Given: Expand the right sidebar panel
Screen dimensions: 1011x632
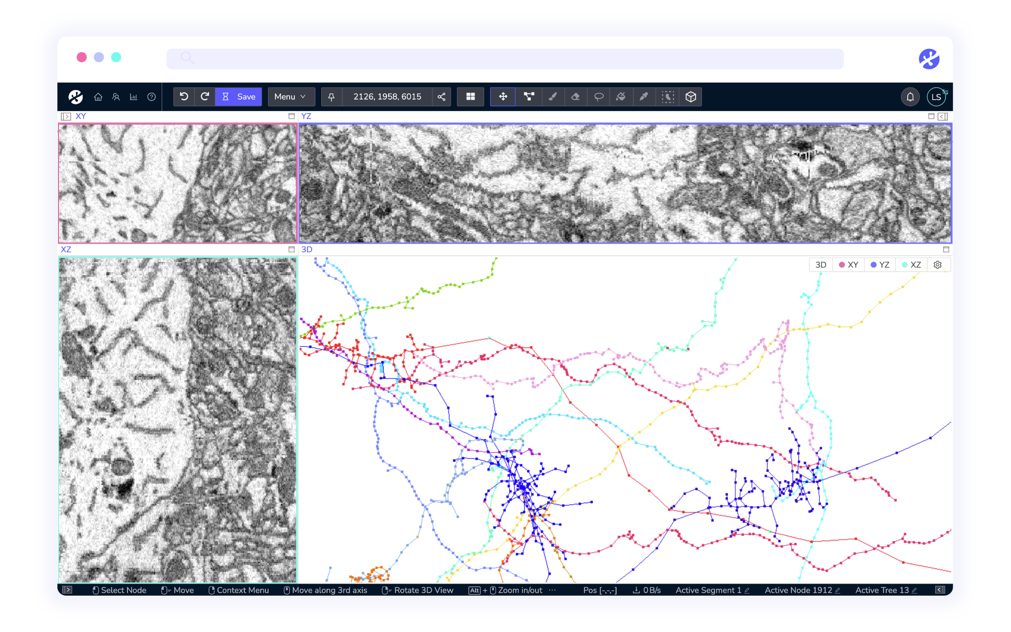Looking at the screenshot, I should point(943,116).
